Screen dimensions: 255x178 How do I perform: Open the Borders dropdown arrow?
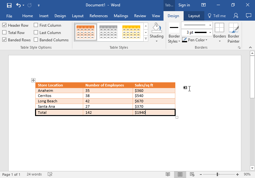[220, 41]
